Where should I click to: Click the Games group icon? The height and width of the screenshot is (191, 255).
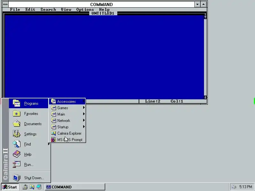(x=53, y=108)
